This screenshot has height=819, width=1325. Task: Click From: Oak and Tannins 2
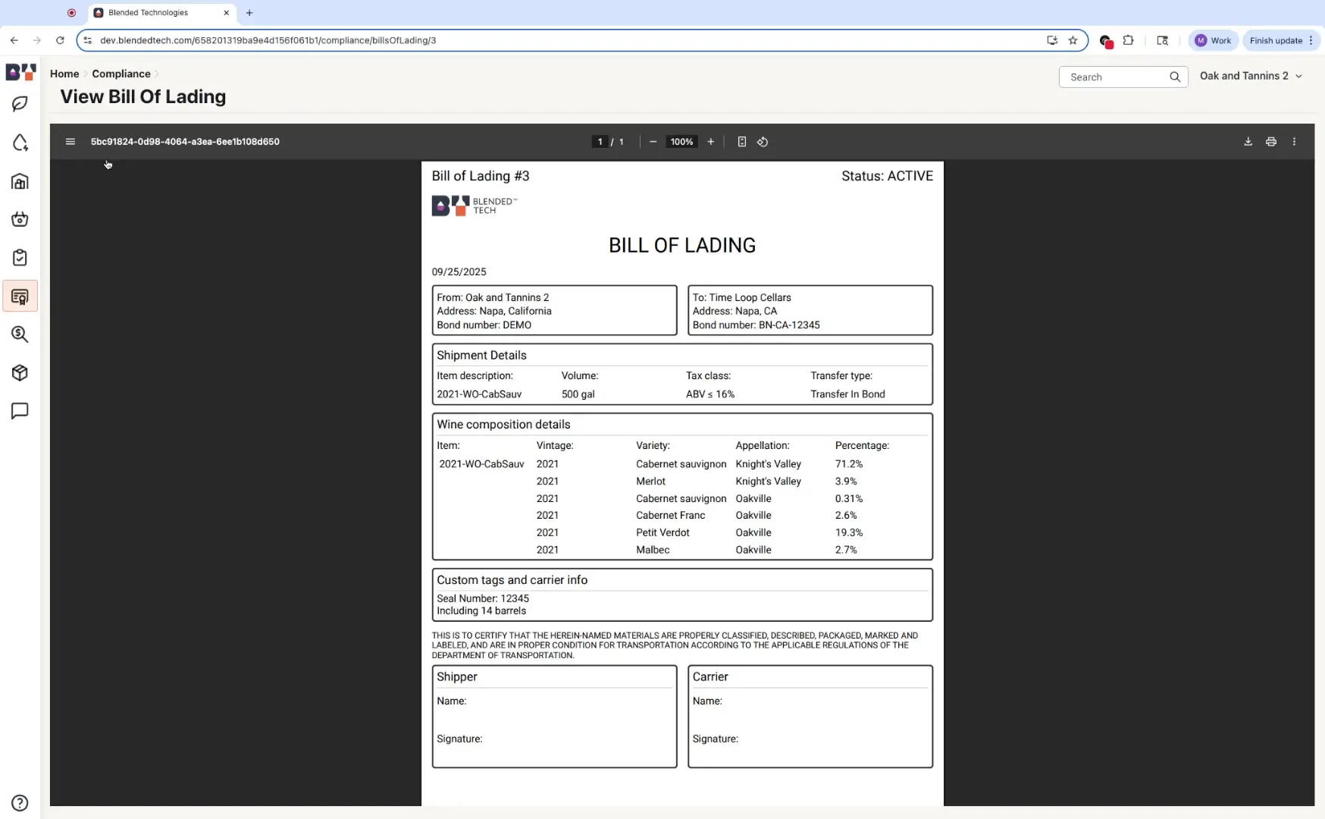493,297
